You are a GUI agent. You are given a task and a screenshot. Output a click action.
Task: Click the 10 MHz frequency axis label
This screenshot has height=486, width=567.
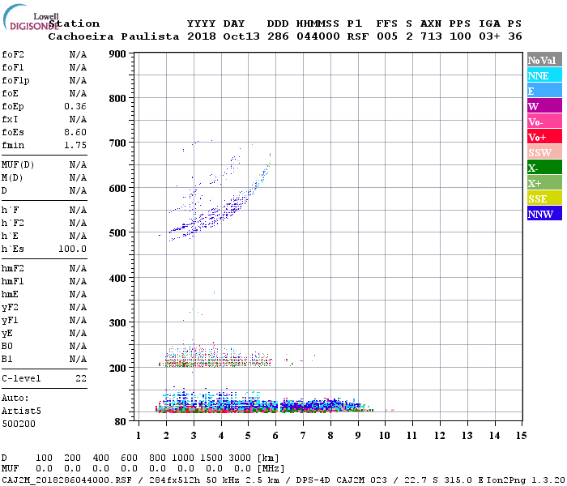tap(385, 435)
